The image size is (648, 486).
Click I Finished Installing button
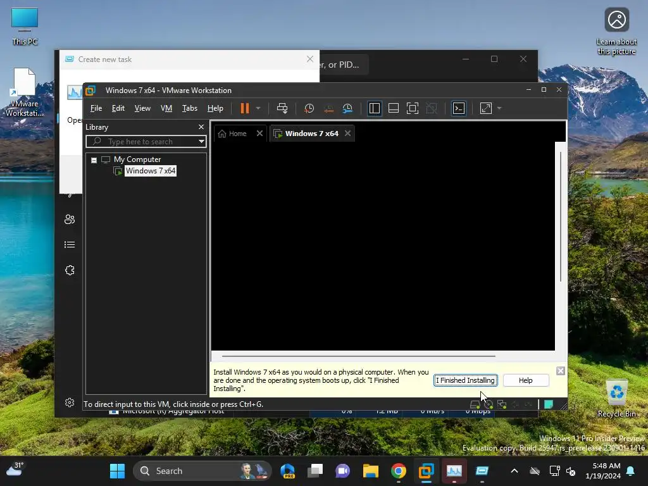(465, 380)
